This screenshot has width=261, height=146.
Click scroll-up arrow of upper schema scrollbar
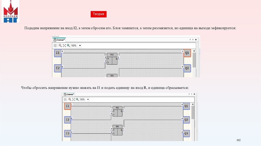click(194, 51)
